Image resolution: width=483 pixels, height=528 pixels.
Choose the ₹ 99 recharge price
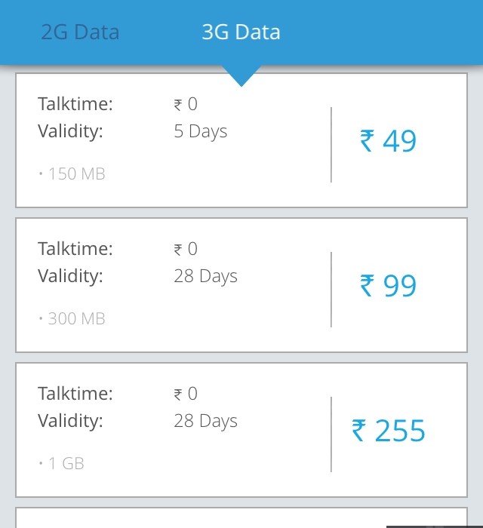coord(388,287)
